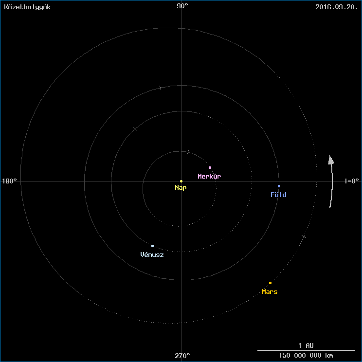Click the perihelion tick on Earth's orbit

tap(161, 88)
